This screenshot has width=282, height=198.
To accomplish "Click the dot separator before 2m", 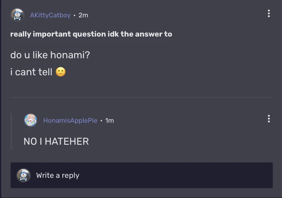I will coord(74,15).
